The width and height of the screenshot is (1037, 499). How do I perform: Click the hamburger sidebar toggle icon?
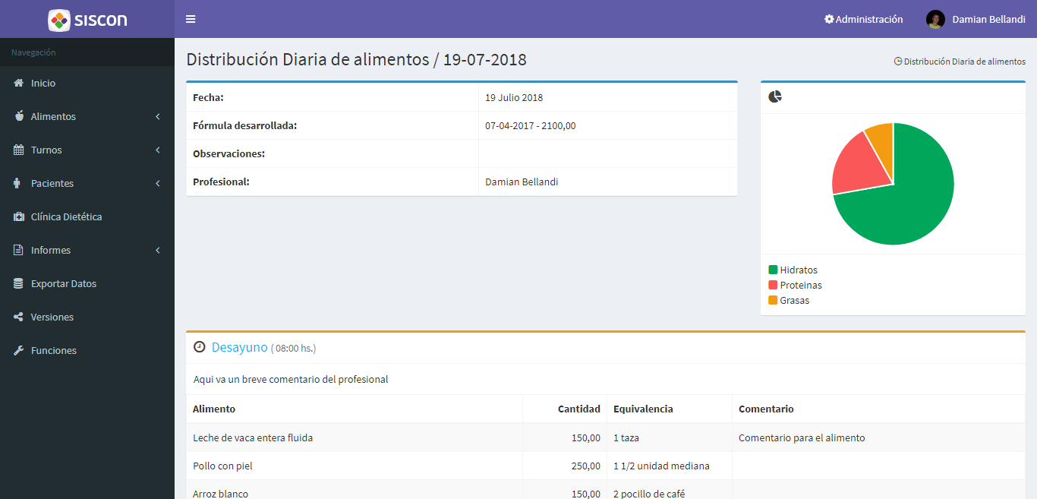(191, 19)
